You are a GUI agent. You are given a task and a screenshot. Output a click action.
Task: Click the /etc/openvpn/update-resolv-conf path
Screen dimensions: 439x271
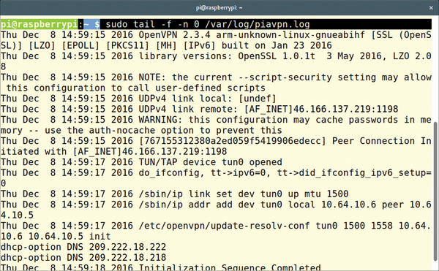click(x=224, y=226)
